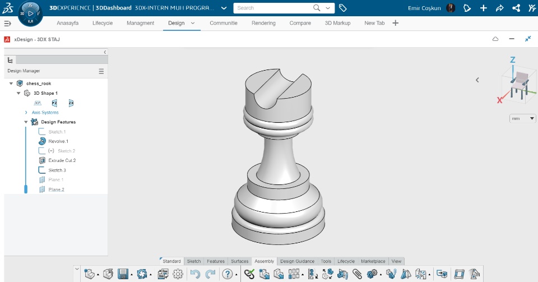Expand the Axis Systems node
Image resolution: width=538 pixels, height=282 pixels.
tap(26, 113)
